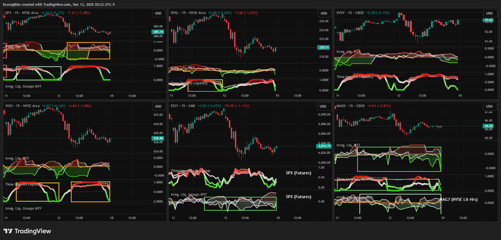Select the 6,834.75 price label on ES1!

click(324, 146)
